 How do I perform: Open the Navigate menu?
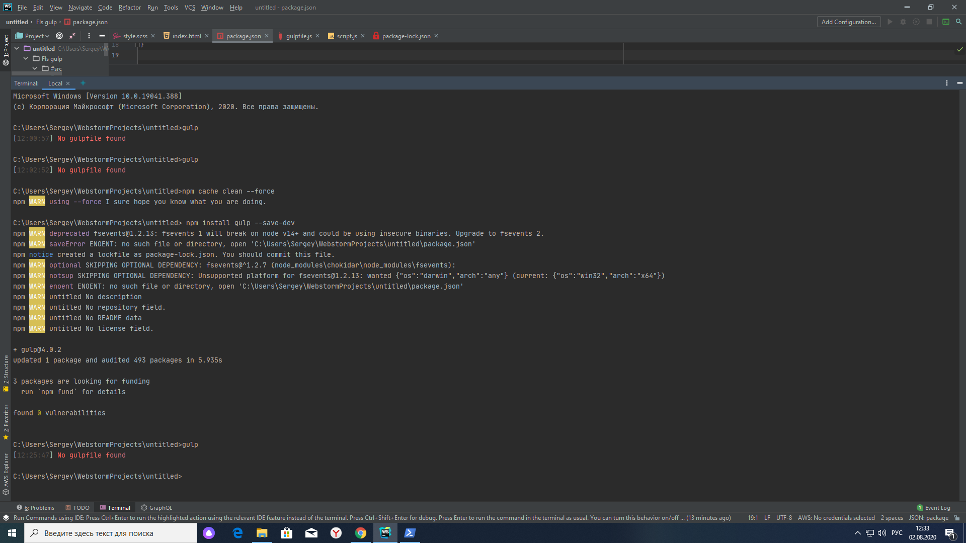(x=80, y=8)
